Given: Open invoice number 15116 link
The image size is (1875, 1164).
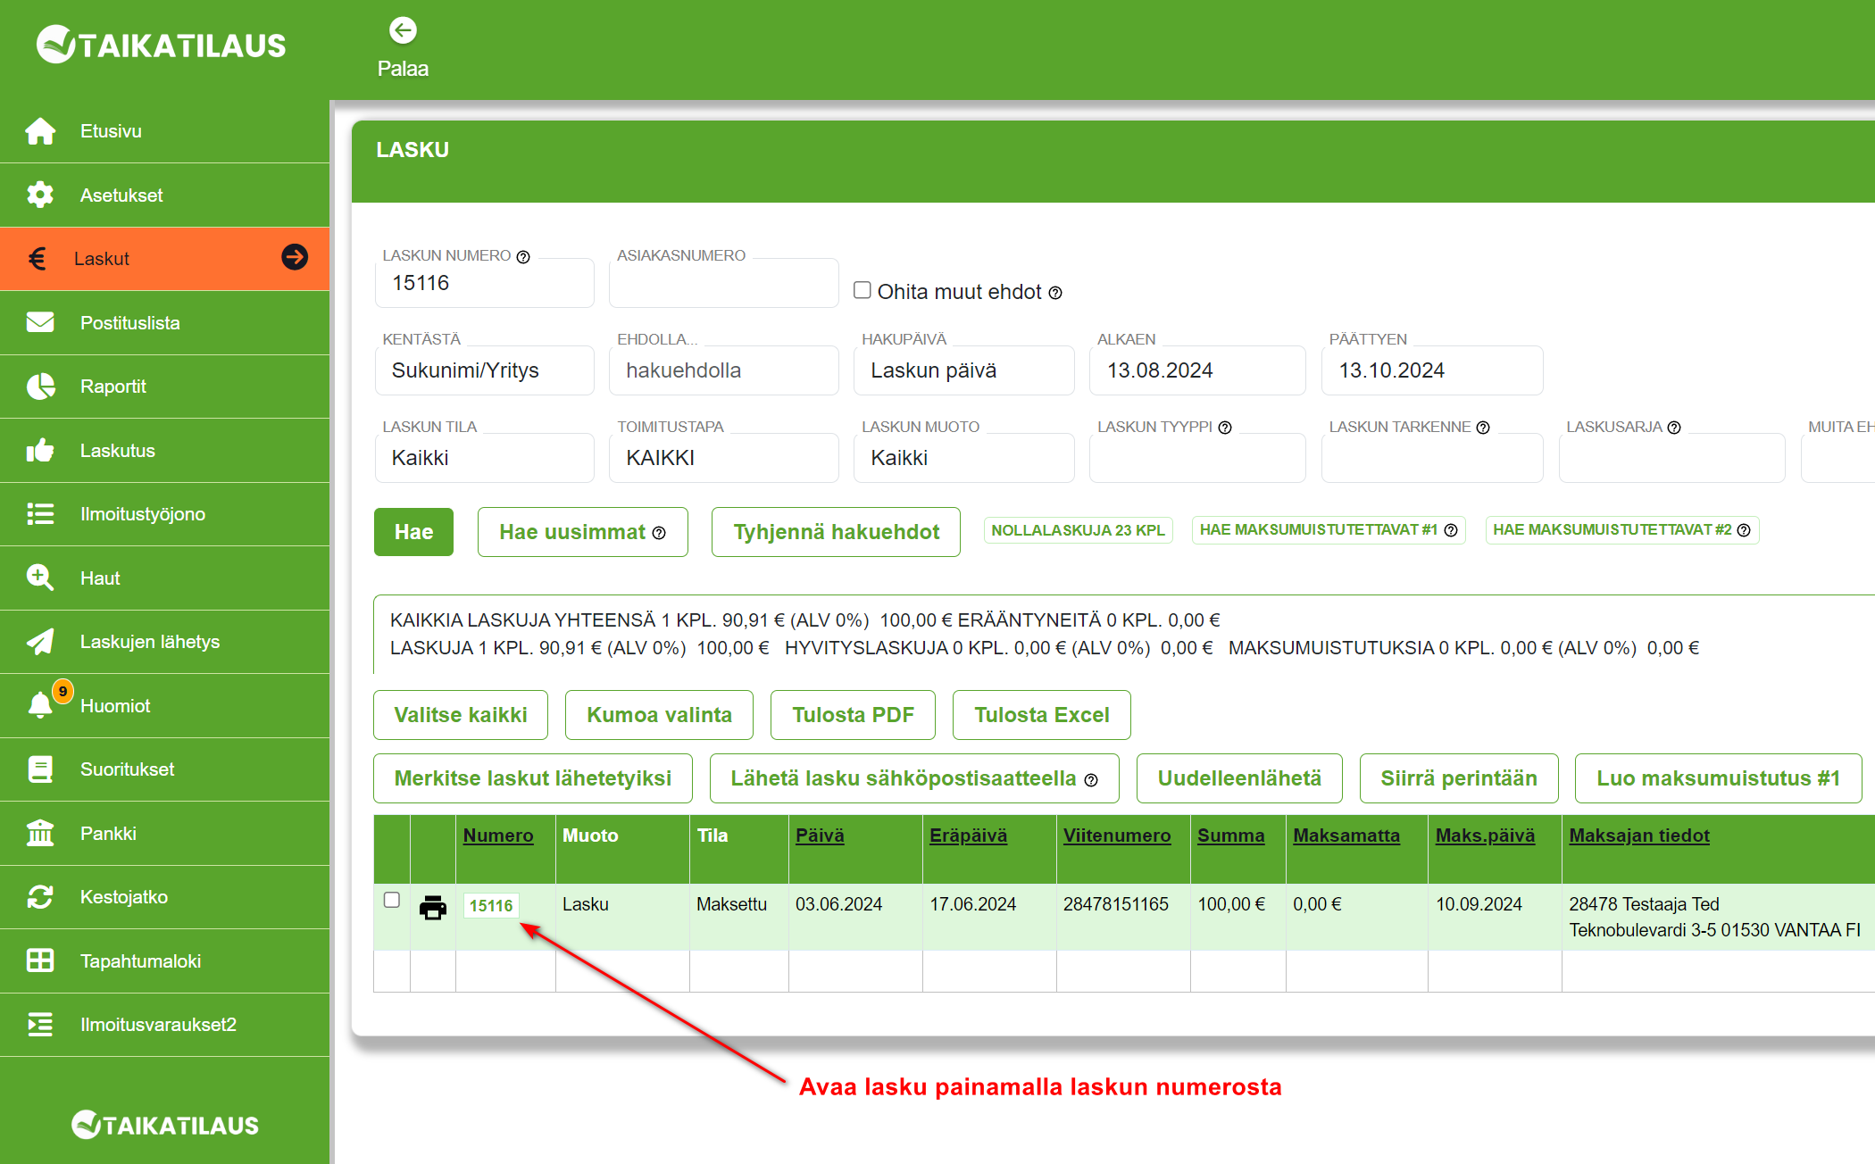Looking at the screenshot, I should (491, 906).
